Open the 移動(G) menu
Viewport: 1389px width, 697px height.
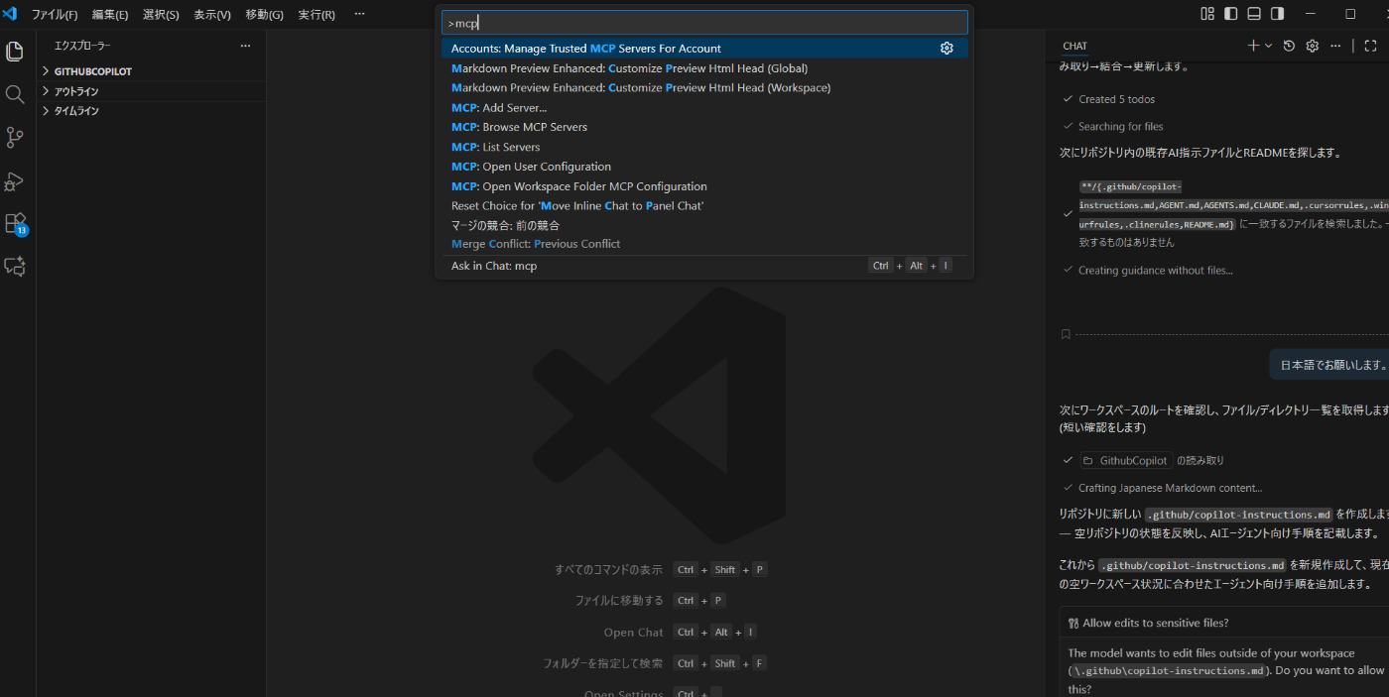coord(264,15)
